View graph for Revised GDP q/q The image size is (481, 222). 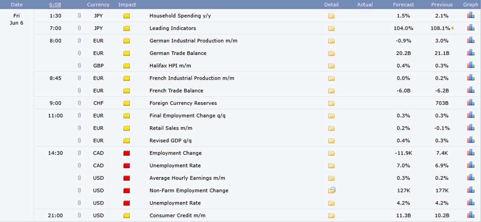coord(470,140)
